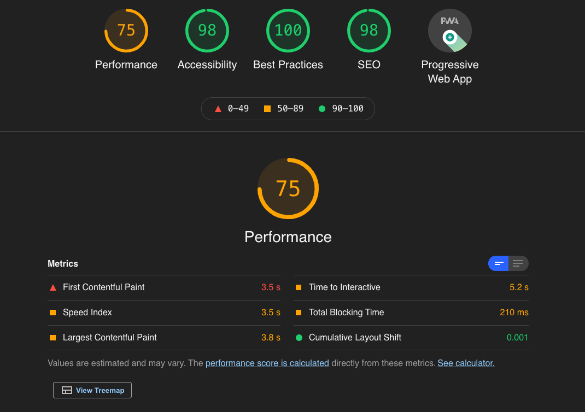
Task: Switch metrics to compact summary view
Action: tap(498, 263)
